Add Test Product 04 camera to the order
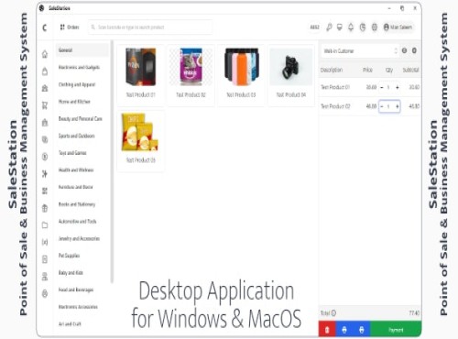Image resolution: width=458 pixels, height=339 pixels. pyautogui.click(x=291, y=75)
